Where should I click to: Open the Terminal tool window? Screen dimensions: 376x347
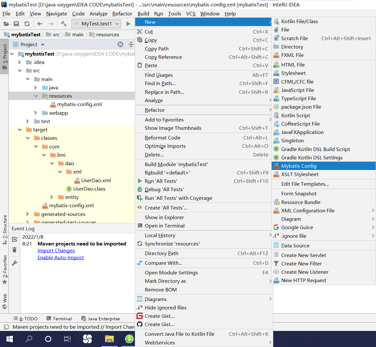(59, 319)
